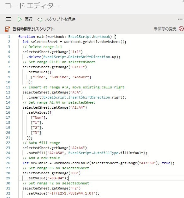Click comment '// Set range F2 on selectedSheet'
The height and width of the screenshot is (198, 184).
(56, 183)
